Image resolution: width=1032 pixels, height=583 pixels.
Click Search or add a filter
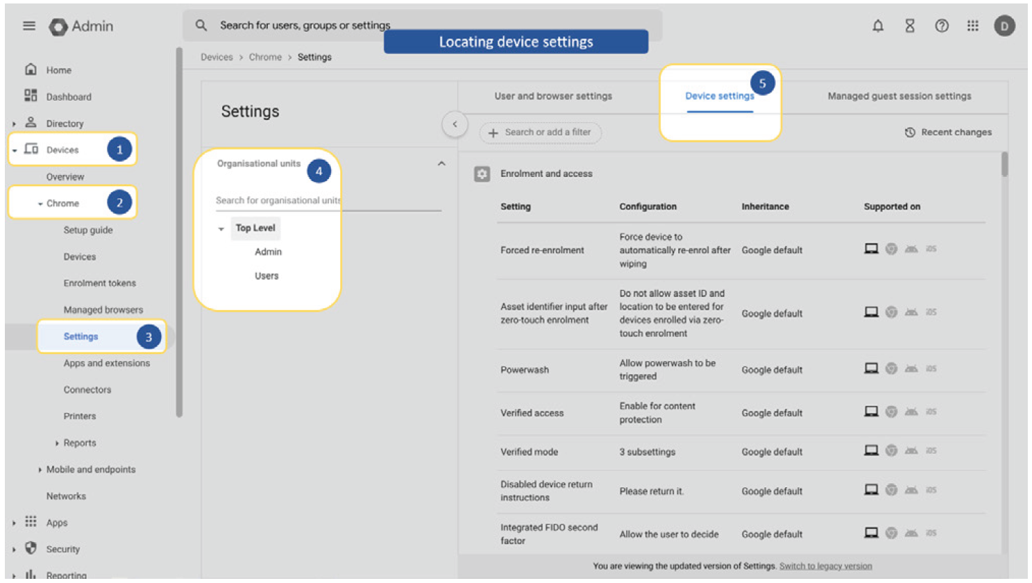(540, 133)
